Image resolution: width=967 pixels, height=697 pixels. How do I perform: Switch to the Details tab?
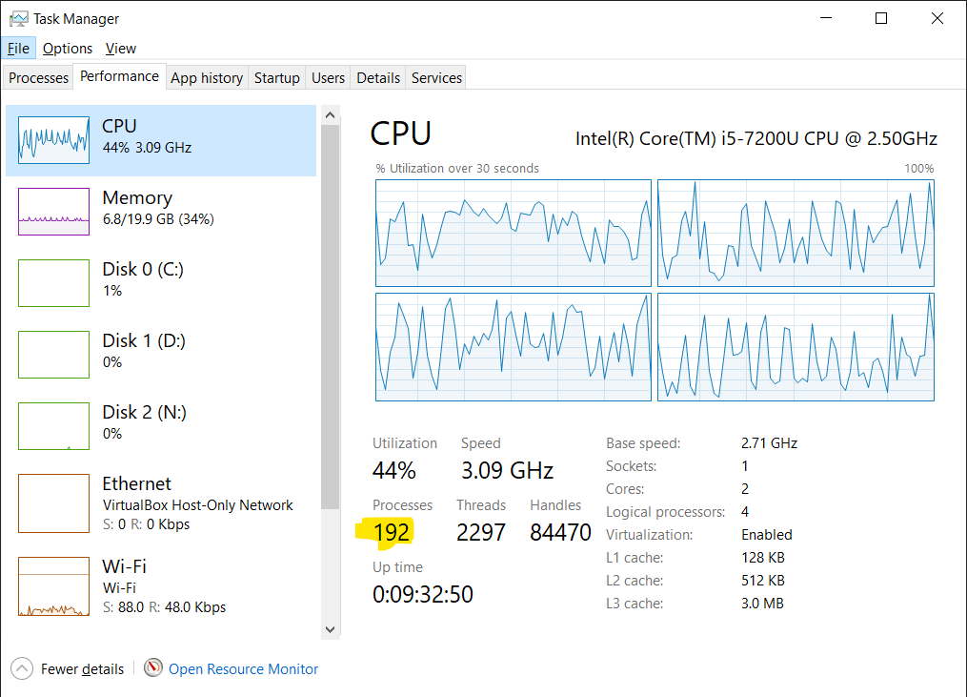coord(376,77)
